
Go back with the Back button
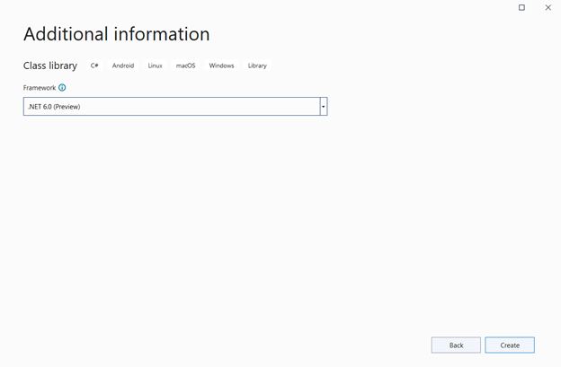pyautogui.click(x=456, y=345)
